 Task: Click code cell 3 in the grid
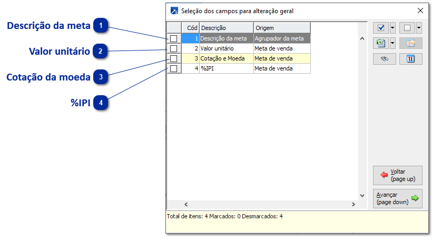click(x=190, y=58)
